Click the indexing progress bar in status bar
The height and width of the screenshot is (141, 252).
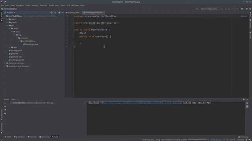pos(198,140)
